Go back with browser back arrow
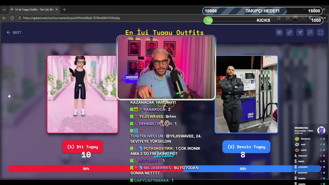The image size is (329, 185). (x=4, y=18)
